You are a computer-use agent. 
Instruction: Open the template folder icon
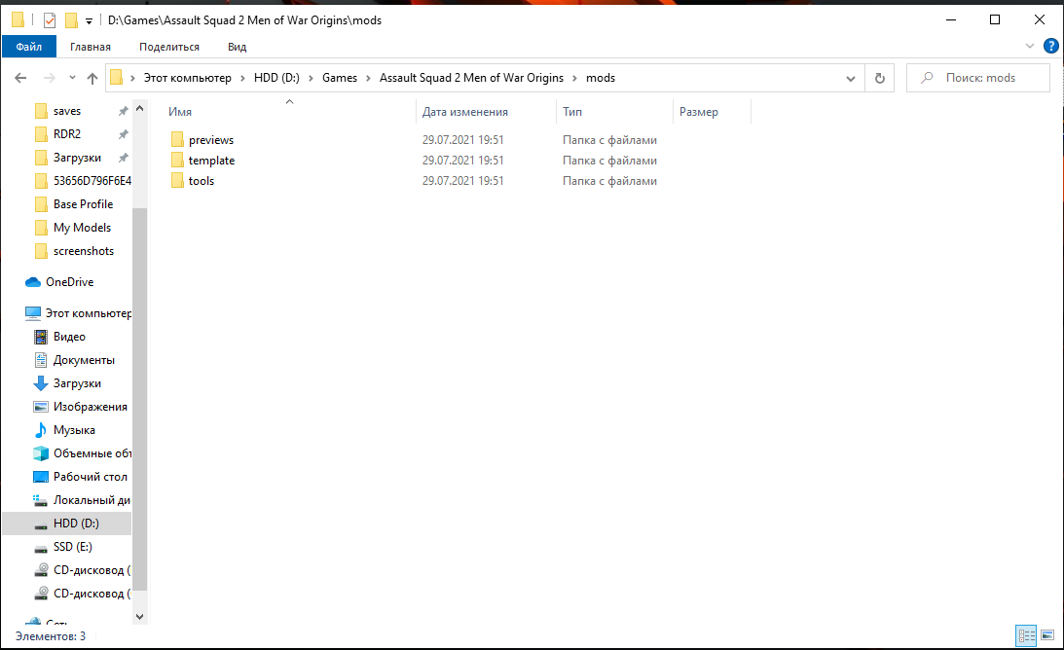point(177,161)
